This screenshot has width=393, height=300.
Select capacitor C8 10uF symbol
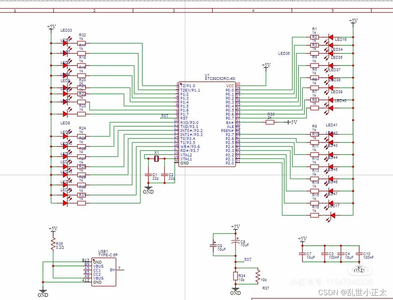click(x=236, y=242)
